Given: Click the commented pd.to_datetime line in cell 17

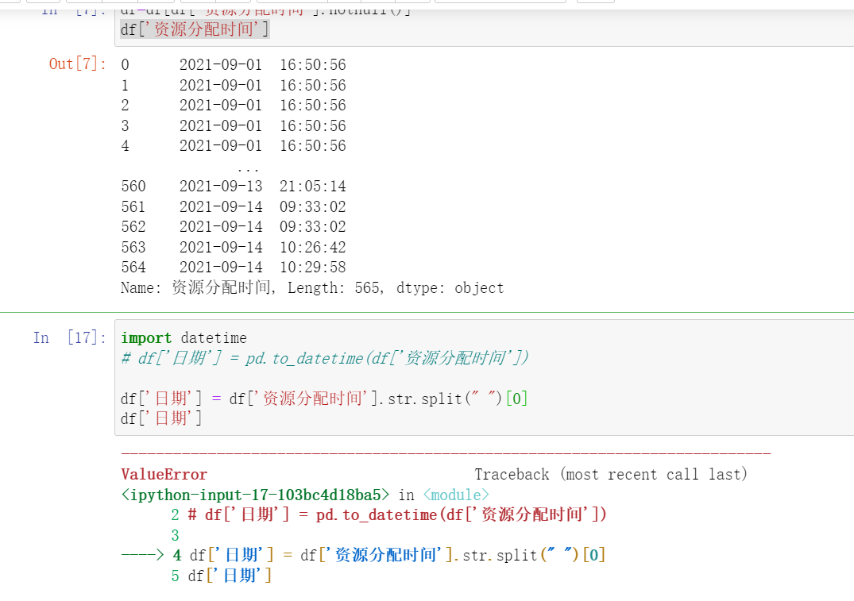Looking at the screenshot, I should [325, 358].
